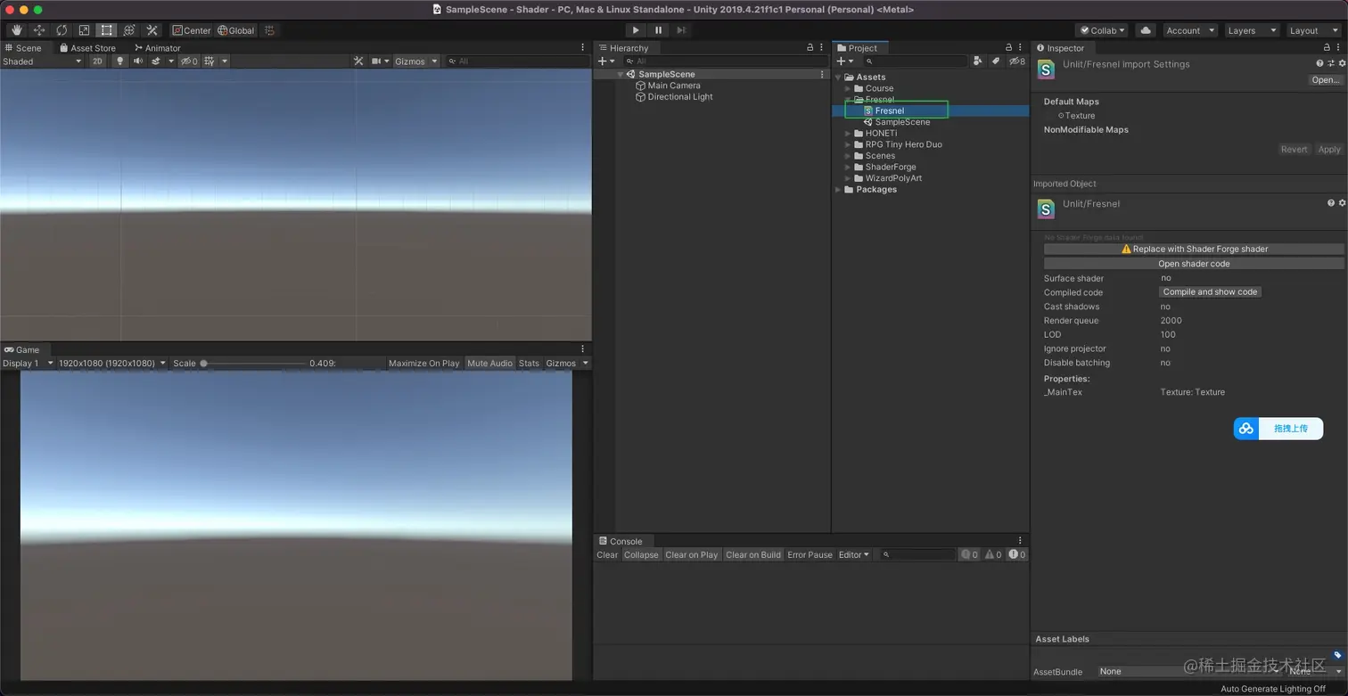Select the Game tab
Image resolution: width=1348 pixels, height=696 pixels.
point(22,350)
